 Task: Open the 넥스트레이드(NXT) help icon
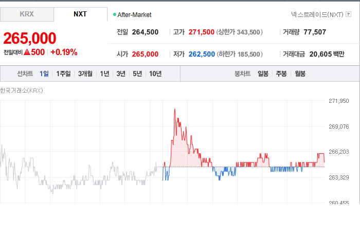click(x=348, y=14)
